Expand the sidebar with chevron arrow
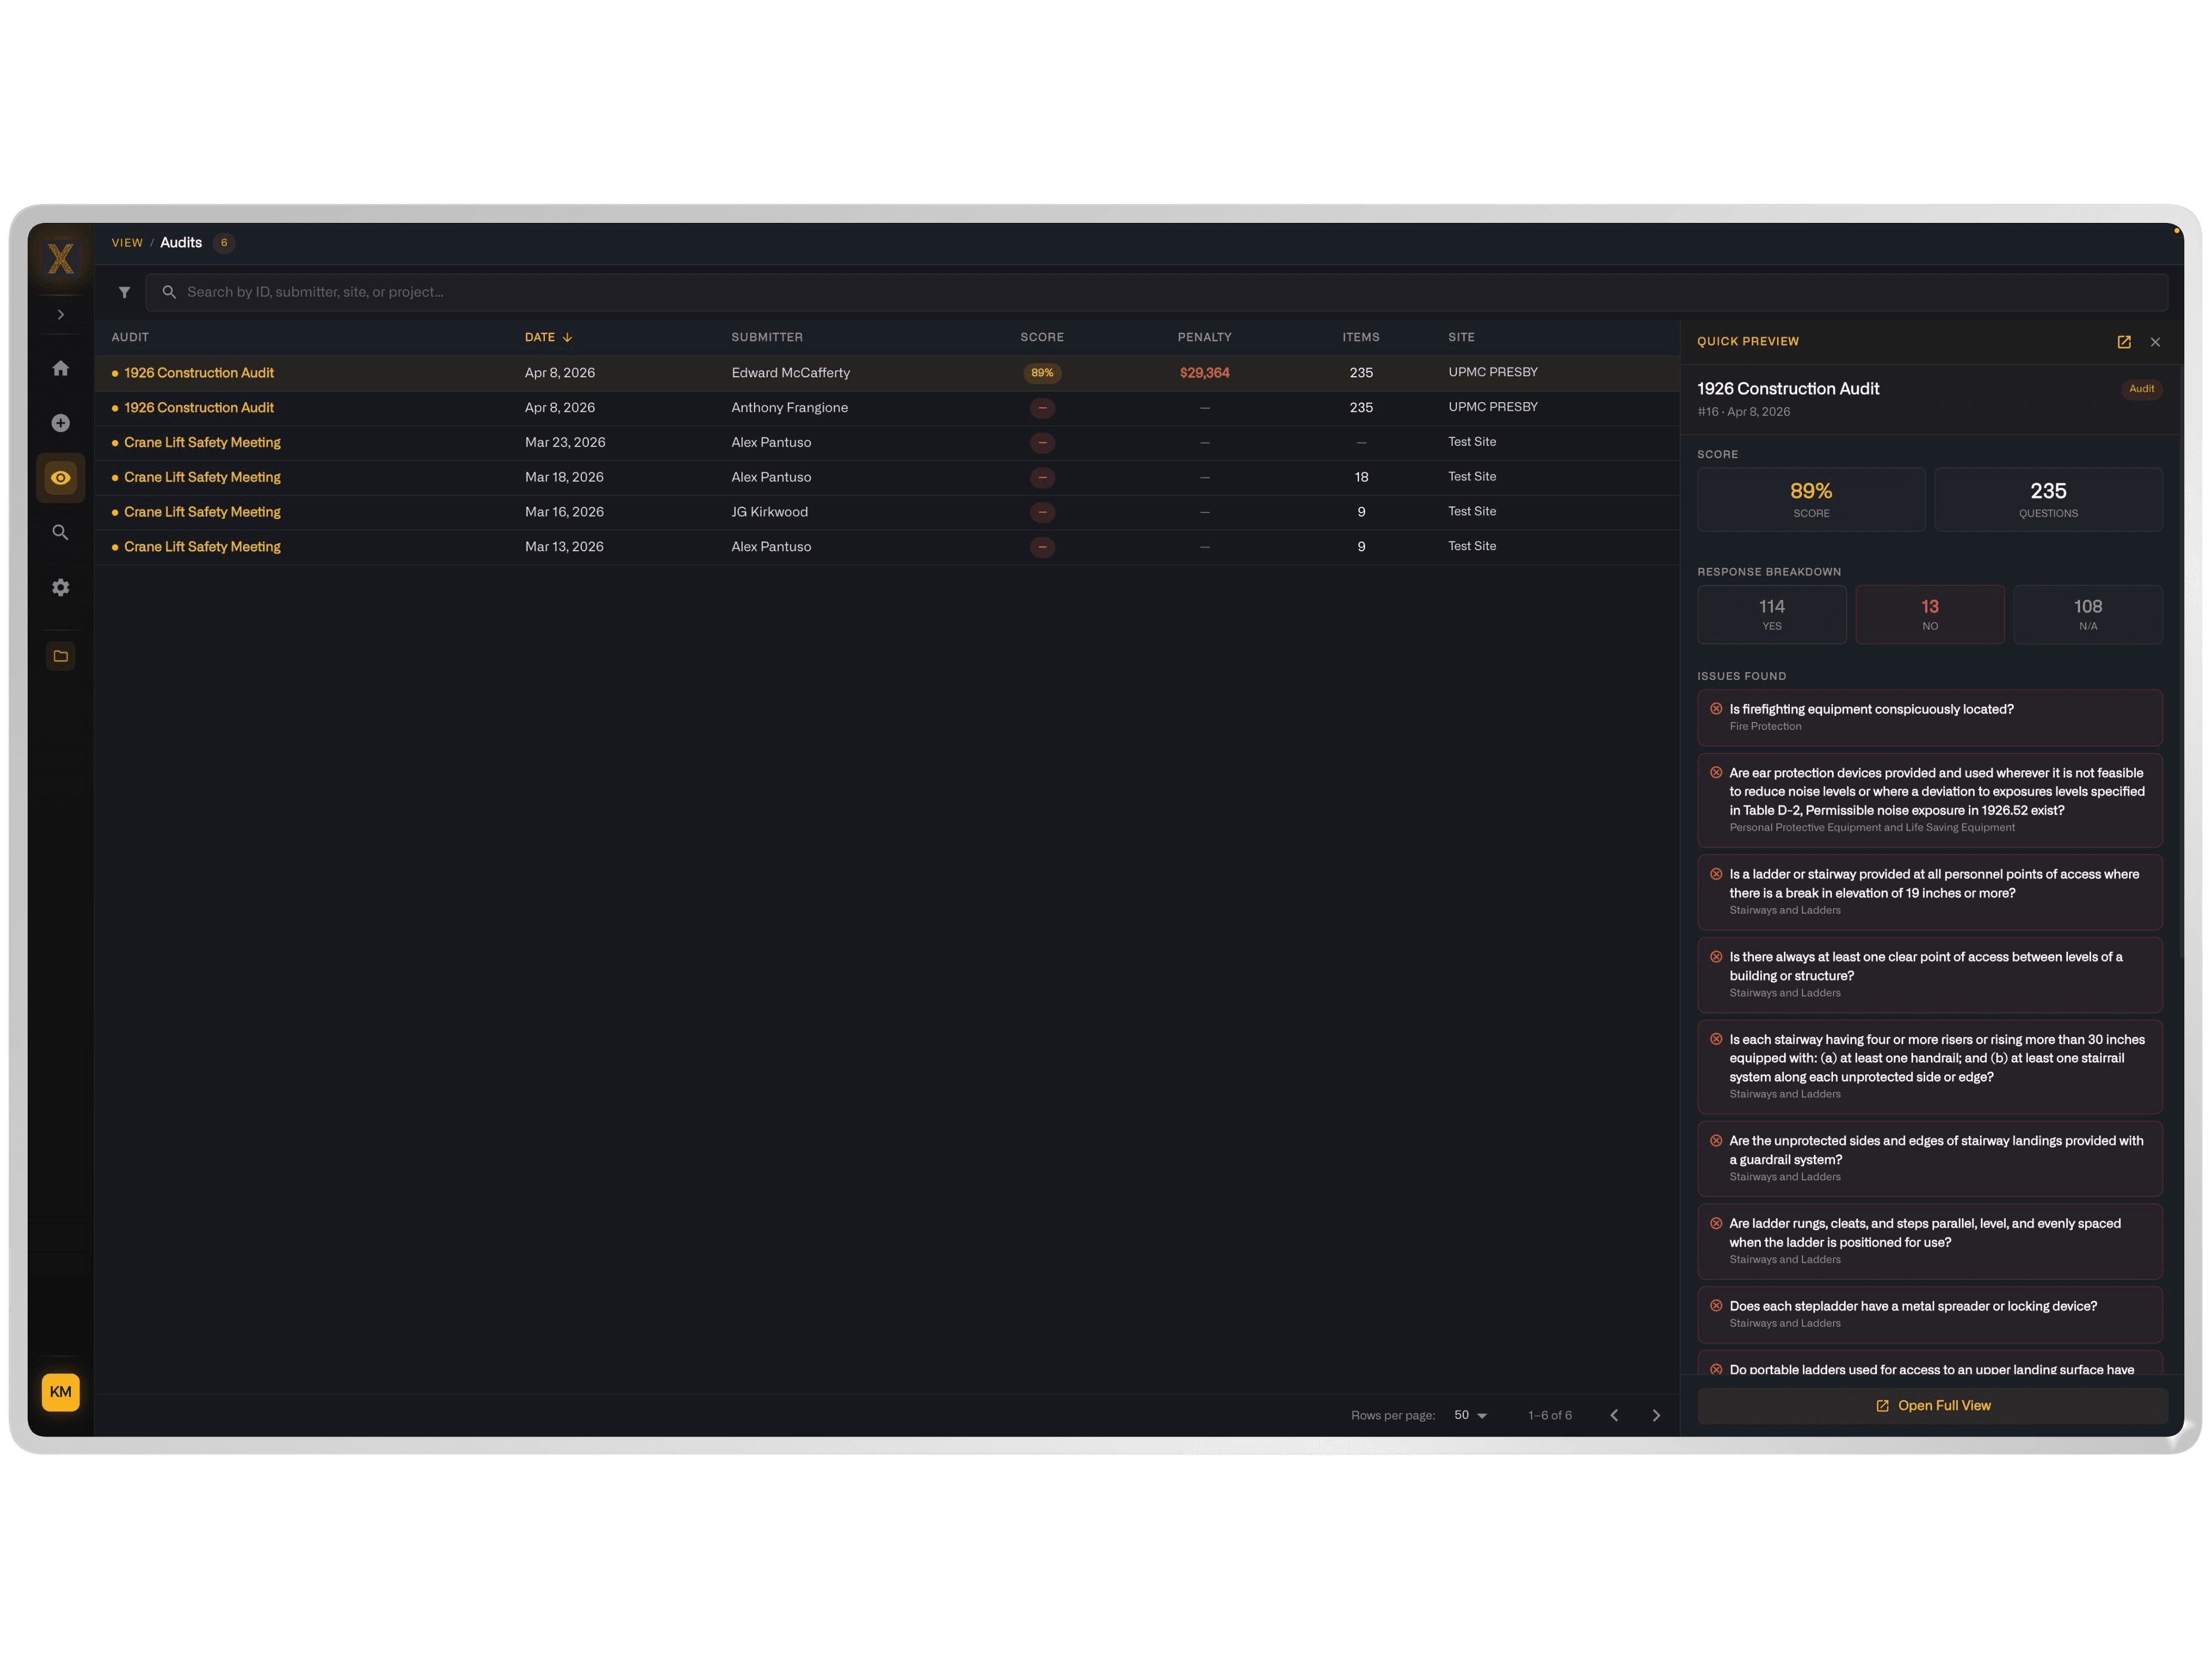Viewport: 2212px width, 1659px height. coord(61,315)
